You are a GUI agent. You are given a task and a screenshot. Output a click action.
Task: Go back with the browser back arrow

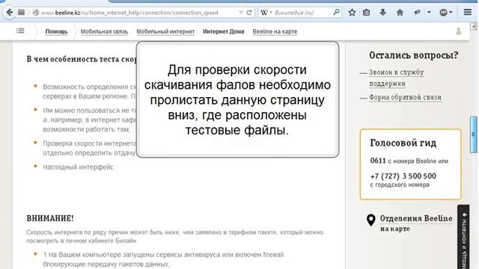[x=9, y=13]
